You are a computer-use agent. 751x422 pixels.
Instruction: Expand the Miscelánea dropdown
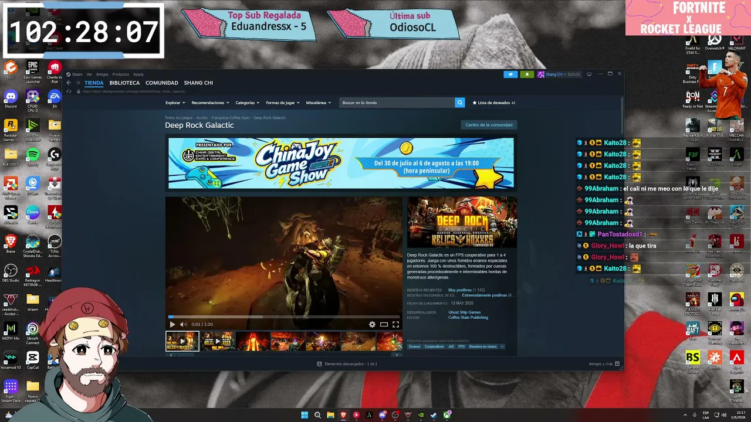coord(317,103)
